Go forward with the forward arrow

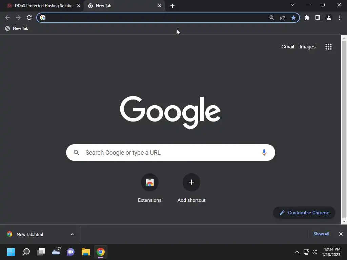18,18
